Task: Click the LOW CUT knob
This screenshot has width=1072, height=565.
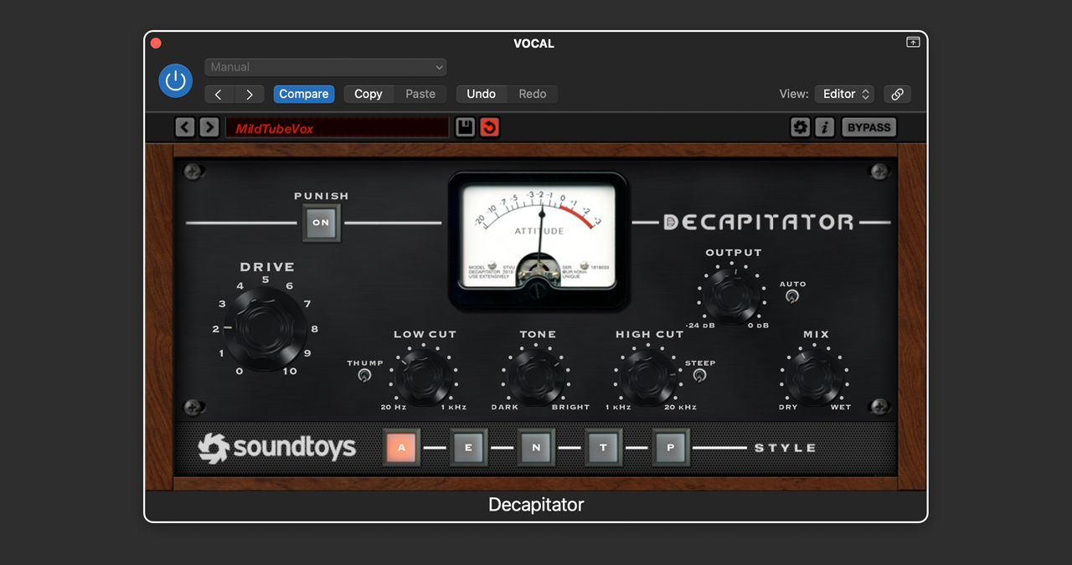Action: pyautogui.click(x=424, y=376)
